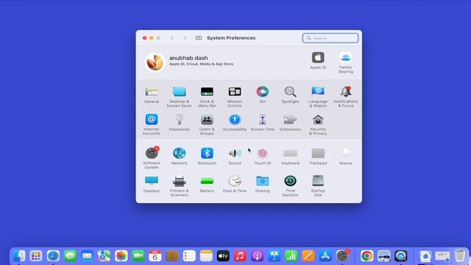Open Messages from the Dock

[70, 255]
